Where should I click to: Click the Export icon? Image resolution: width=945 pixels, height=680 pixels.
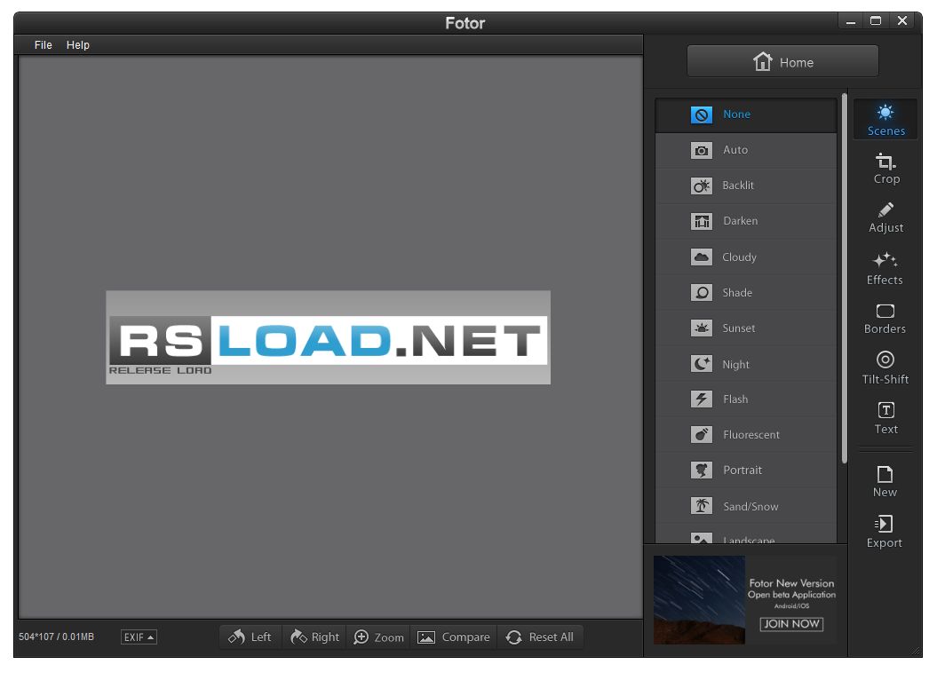pos(884,524)
